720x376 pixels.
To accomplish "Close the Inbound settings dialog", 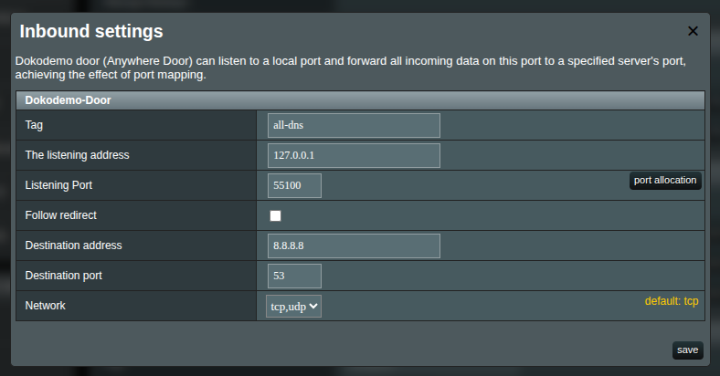I will point(693,31).
